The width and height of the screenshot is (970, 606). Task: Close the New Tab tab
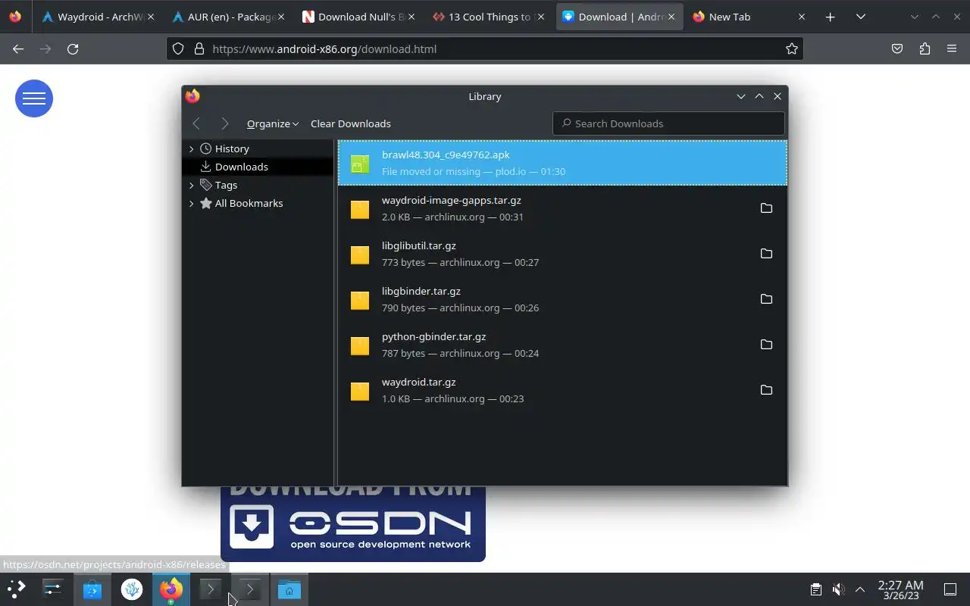802,17
